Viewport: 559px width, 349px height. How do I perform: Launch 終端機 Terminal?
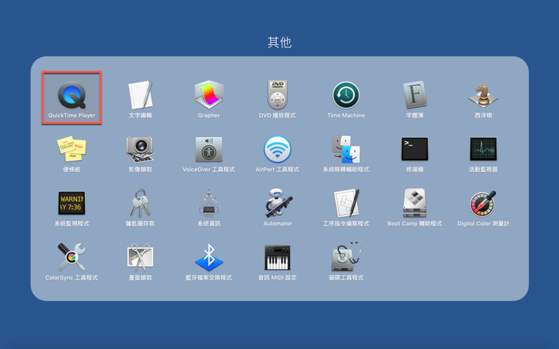point(415,149)
